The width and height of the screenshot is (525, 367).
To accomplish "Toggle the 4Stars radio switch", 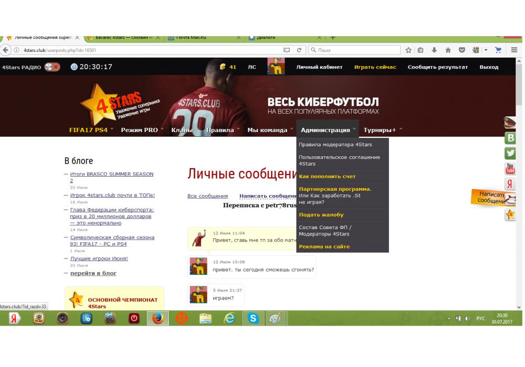I will click(x=52, y=67).
